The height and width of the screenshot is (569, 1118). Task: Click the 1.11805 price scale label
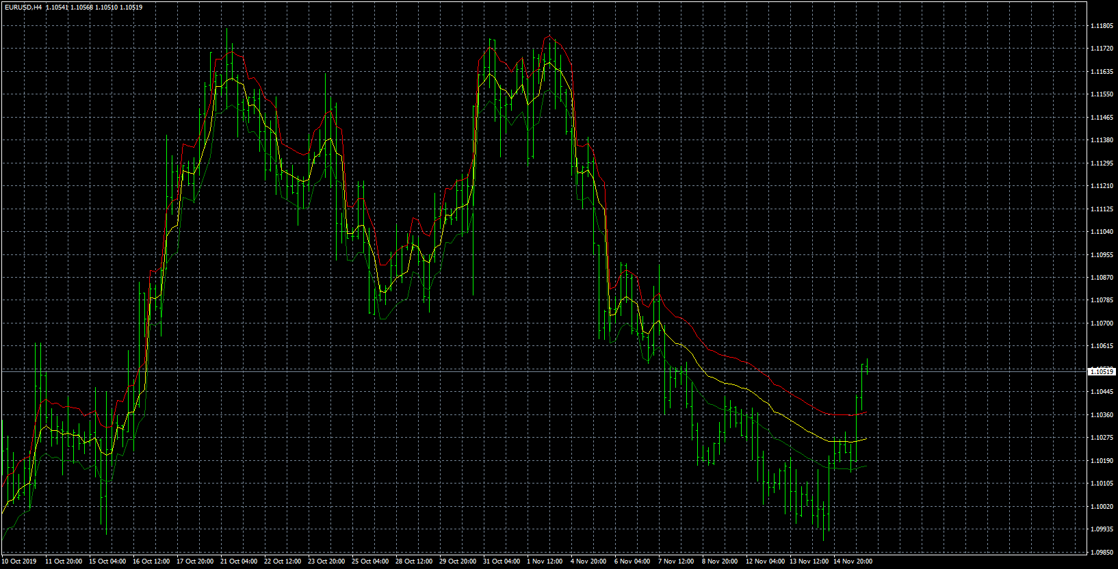1101,26
